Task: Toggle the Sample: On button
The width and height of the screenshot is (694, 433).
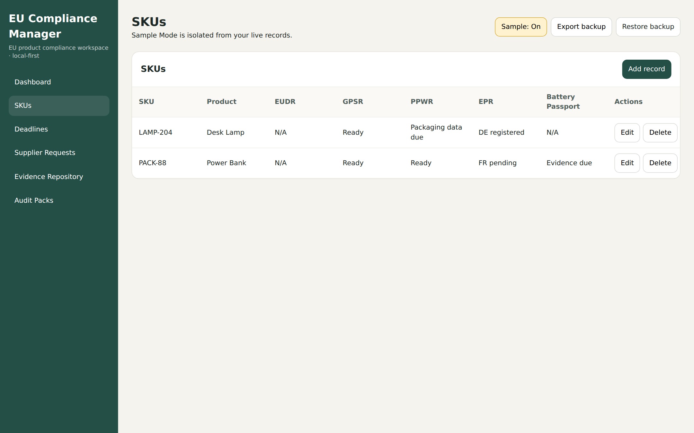Action: (x=520, y=27)
